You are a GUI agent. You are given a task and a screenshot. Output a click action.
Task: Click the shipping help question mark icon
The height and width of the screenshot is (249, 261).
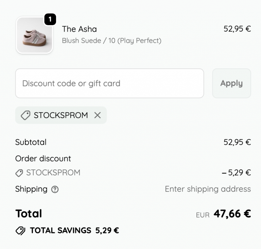pos(55,189)
